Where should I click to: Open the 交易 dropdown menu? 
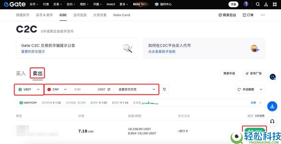pyautogui.click(x=58, y=4)
